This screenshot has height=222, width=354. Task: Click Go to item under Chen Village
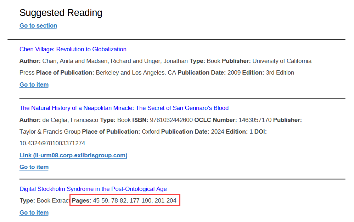tap(34, 84)
